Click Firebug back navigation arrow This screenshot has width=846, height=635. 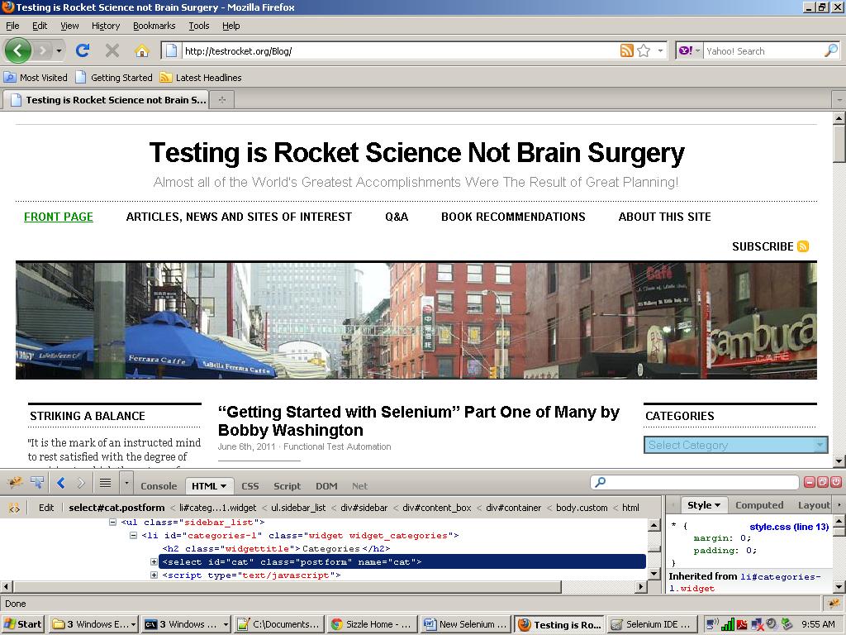click(x=61, y=483)
